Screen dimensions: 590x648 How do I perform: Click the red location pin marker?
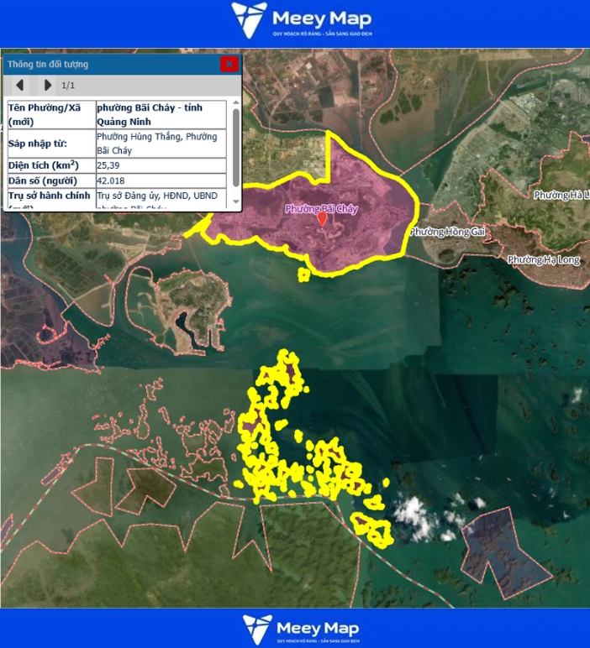(322, 219)
